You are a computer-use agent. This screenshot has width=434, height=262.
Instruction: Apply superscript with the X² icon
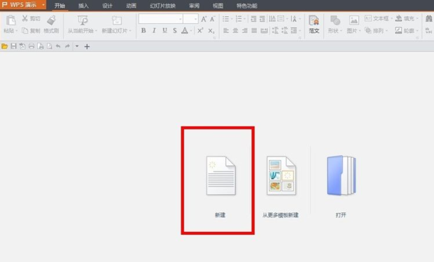pos(200,31)
